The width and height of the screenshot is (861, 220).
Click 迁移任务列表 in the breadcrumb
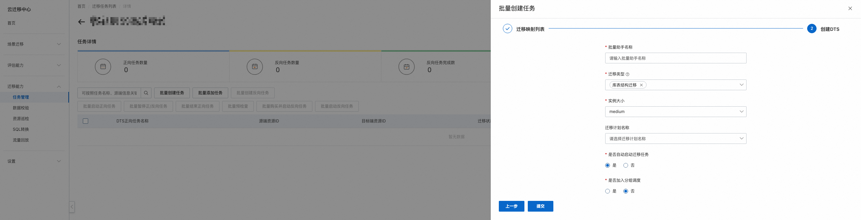coord(104,6)
